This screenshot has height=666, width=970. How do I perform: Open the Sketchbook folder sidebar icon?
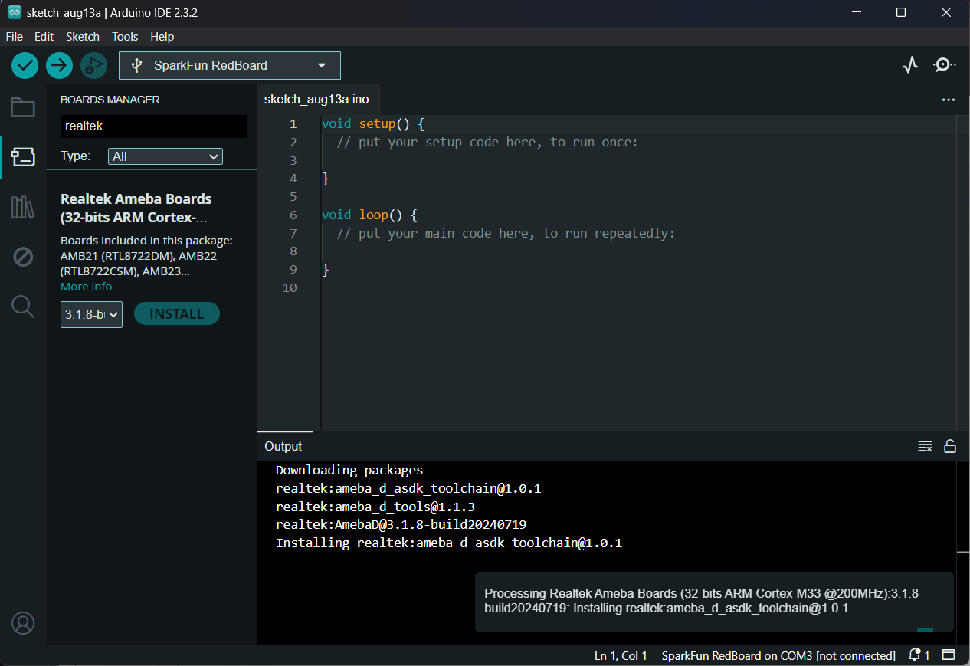[x=23, y=107]
